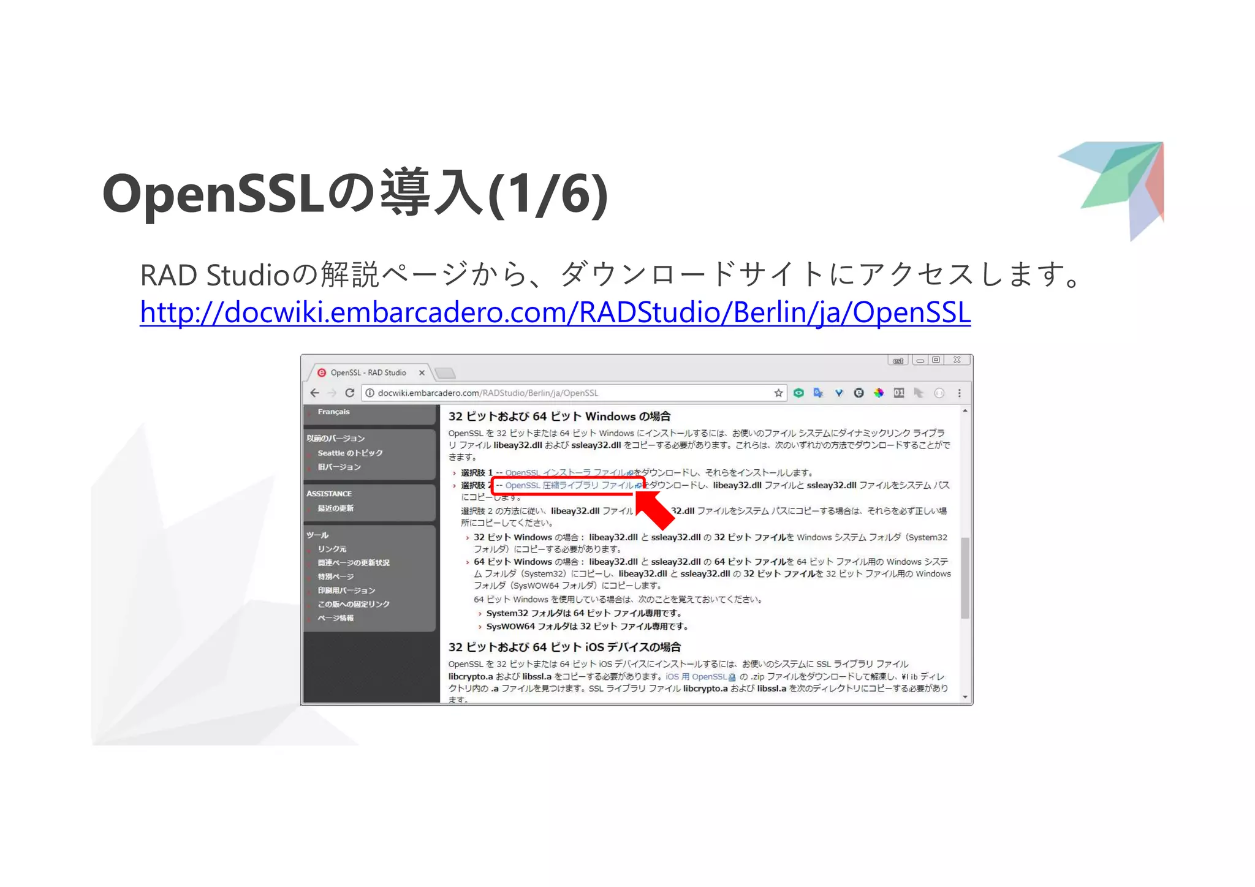Screen dimensions: 1255x887
Task: Close the OpenSSL - RAD Studio tab
Action: coord(422,372)
